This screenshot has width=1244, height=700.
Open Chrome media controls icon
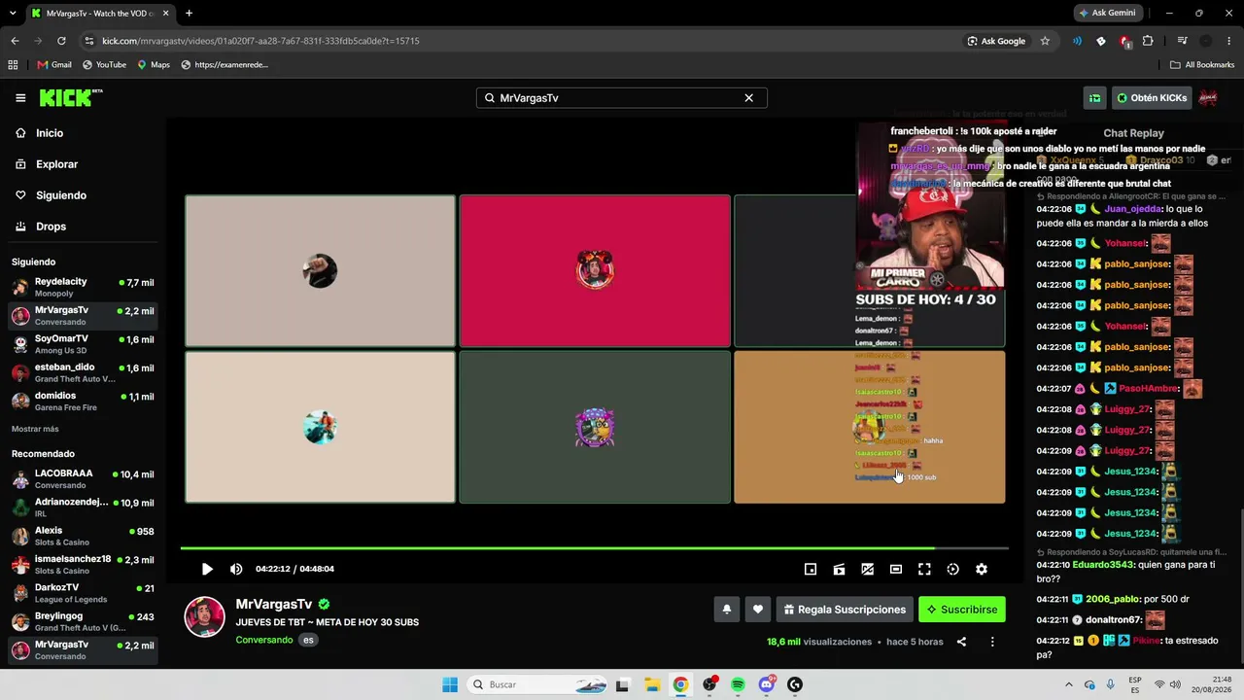point(1182,41)
